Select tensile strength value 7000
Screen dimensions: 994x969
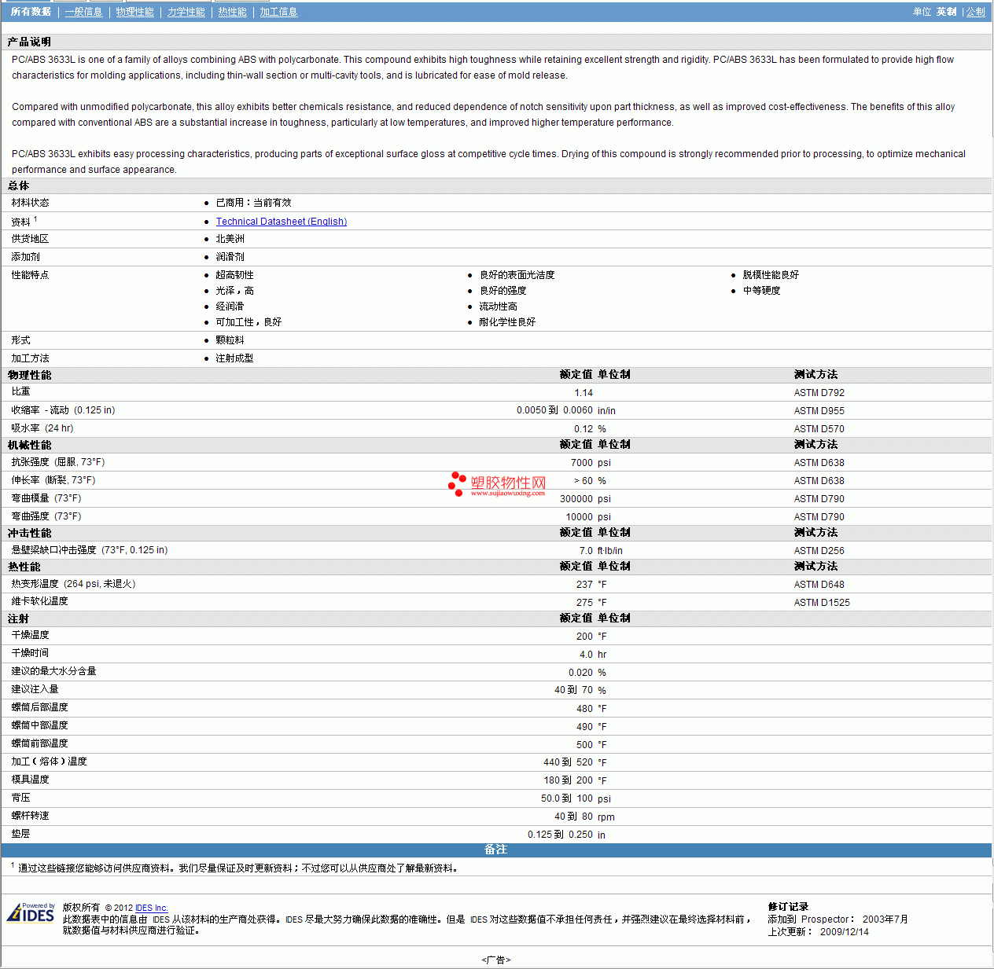pyautogui.click(x=582, y=463)
